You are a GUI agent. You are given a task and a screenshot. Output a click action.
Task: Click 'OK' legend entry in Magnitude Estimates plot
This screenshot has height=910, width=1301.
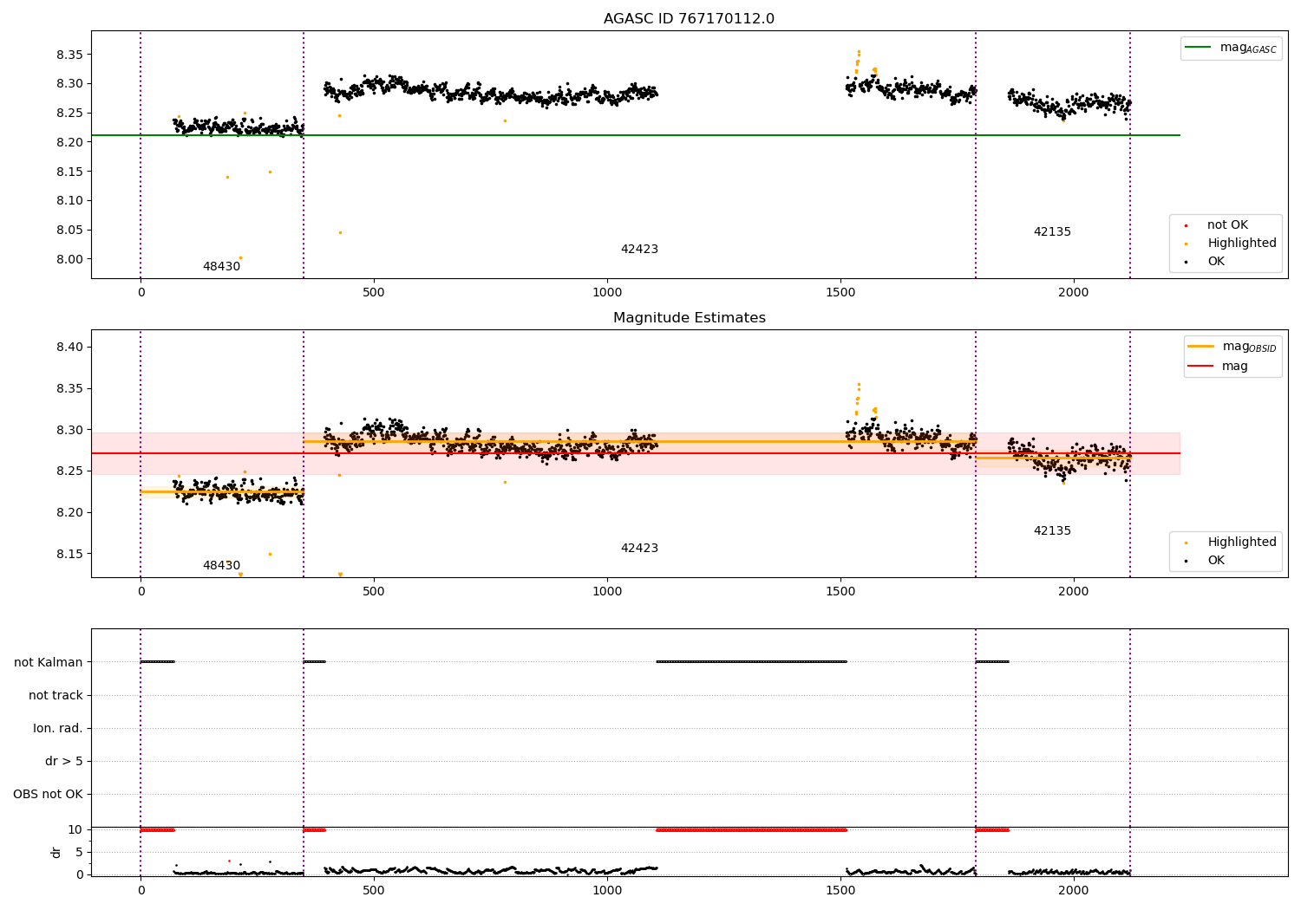[x=1216, y=561]
